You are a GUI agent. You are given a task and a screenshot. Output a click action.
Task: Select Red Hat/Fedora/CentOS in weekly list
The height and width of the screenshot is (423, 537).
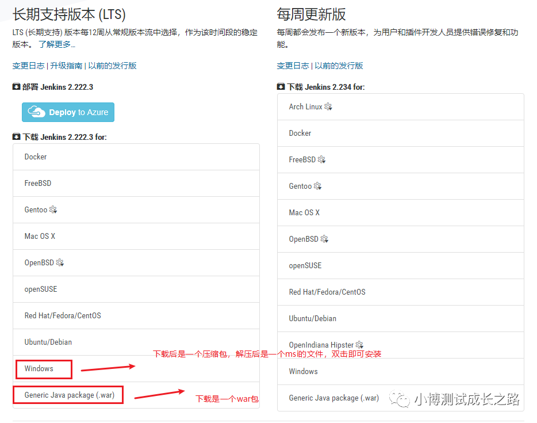[401, 292]
